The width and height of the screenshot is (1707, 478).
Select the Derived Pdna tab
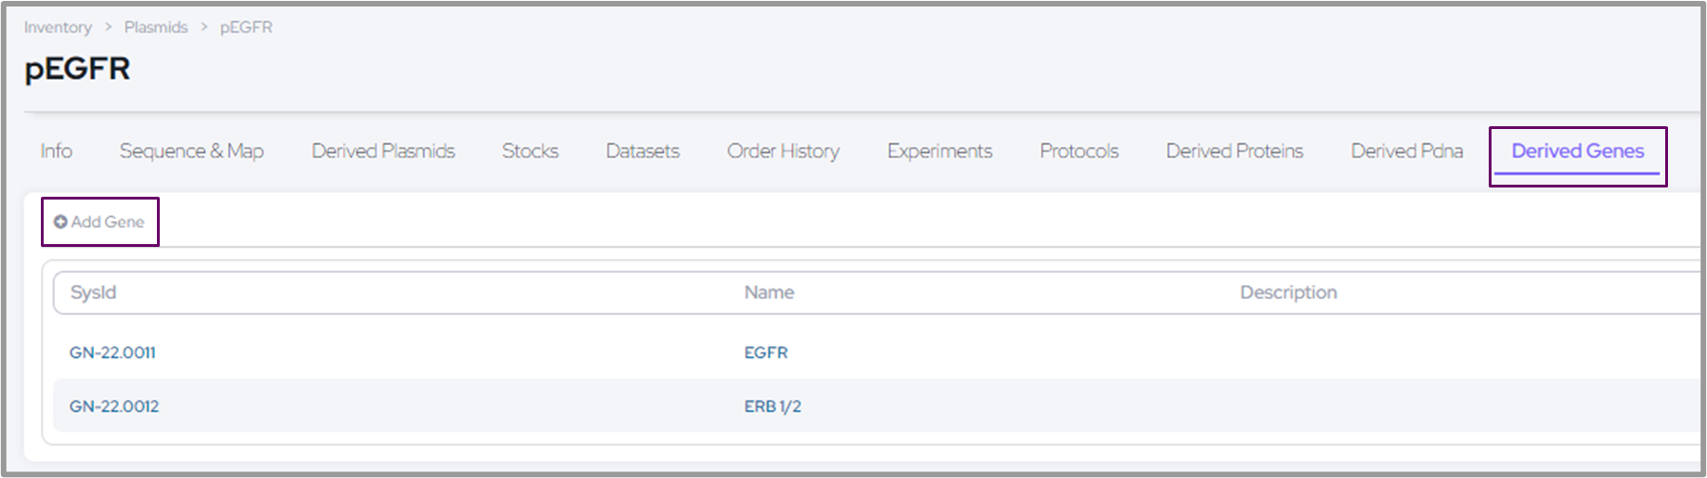click(1406, 151)
